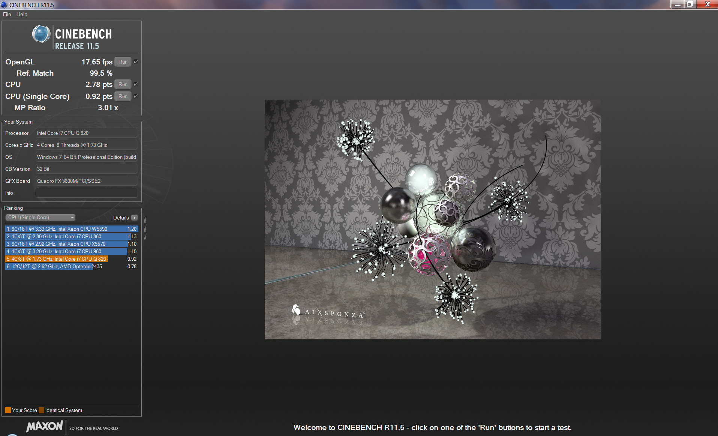Screen dimensions: 718x436
Task: Toggle the CPU test checkbox
Action: pyautogui.click(x=136, y=84)
